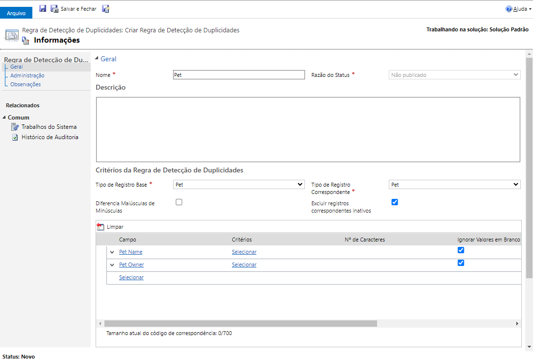Click the Pet Owner field link

131,265
